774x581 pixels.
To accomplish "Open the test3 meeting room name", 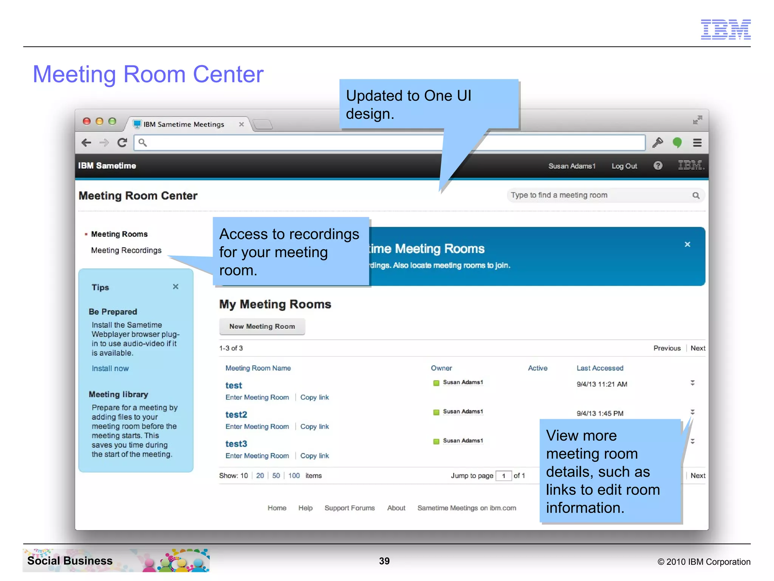I will (236, 444).
